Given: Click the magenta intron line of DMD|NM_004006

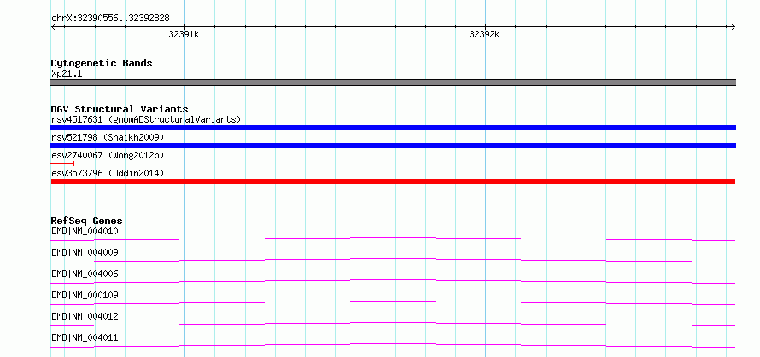Looking at the screenshot, I should pyautogui.click(x=393, y=281).
